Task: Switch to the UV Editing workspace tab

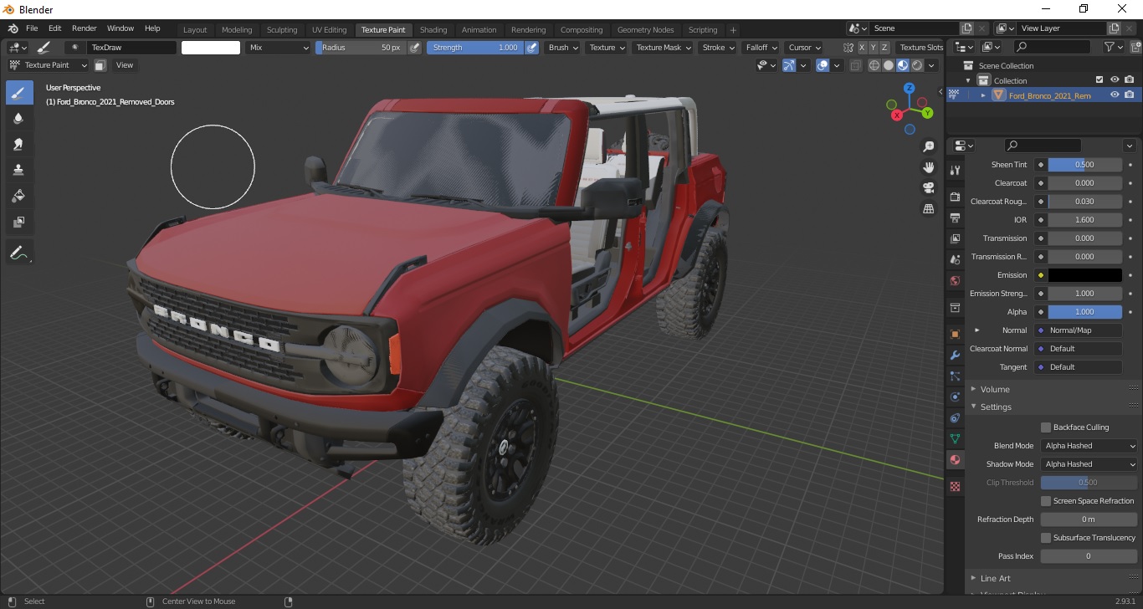Action: [329, 29]
